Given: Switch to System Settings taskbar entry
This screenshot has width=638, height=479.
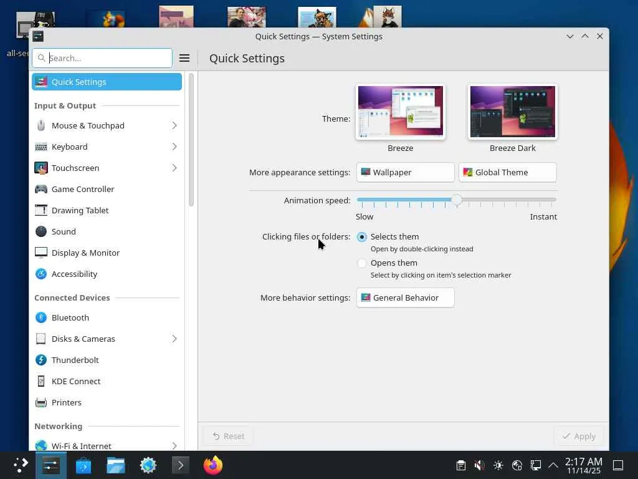Looking at the screenshot, I should point(51,465).
